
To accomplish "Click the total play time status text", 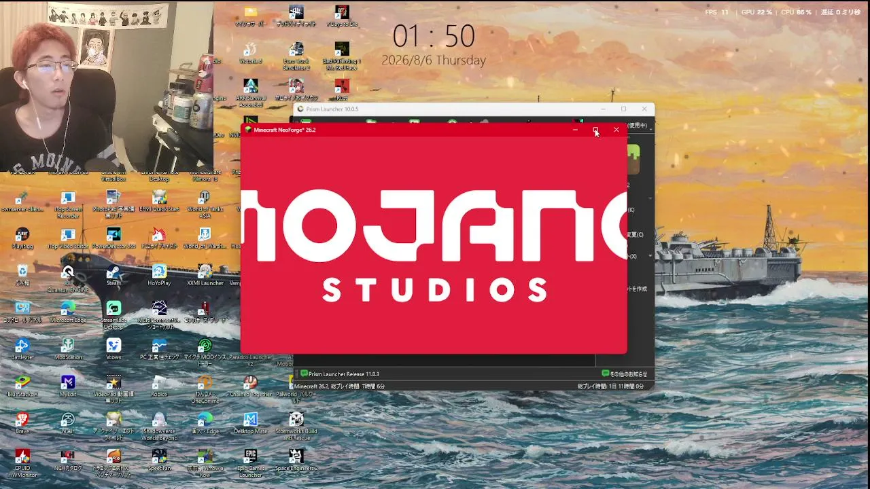I will (x=610, y=386).
